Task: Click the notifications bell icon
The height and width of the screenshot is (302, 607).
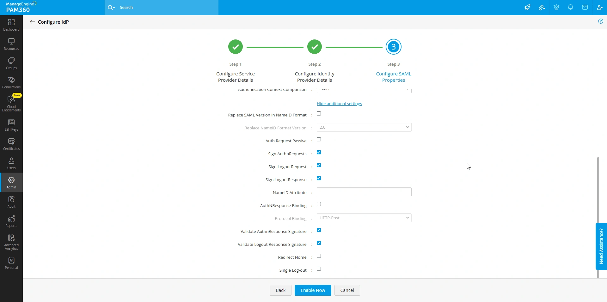Action: coord(570,7)
